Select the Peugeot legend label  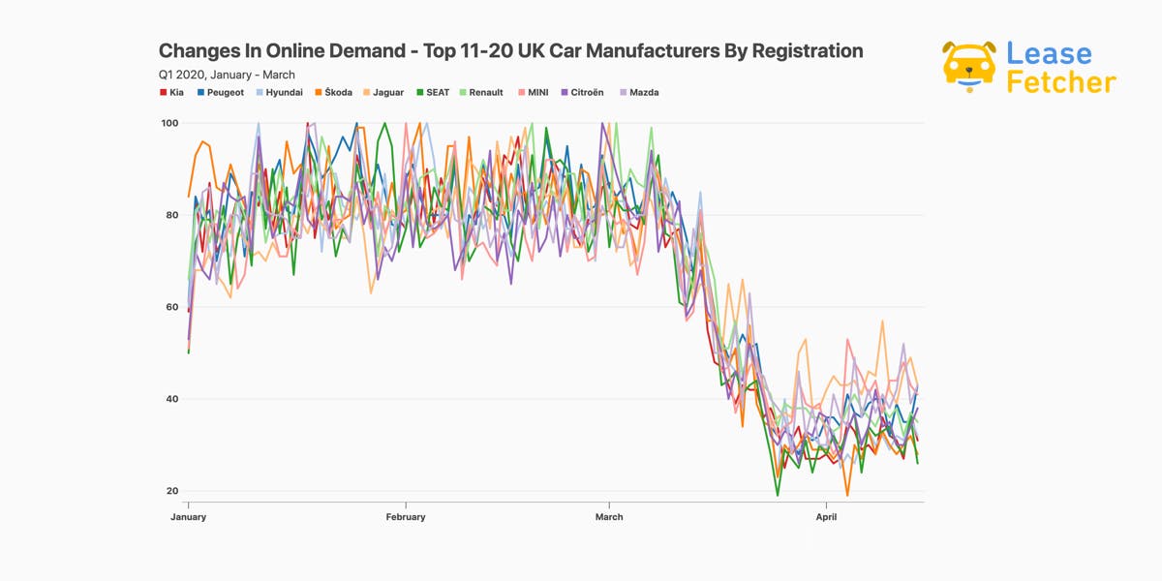click(x=226, y=92)
